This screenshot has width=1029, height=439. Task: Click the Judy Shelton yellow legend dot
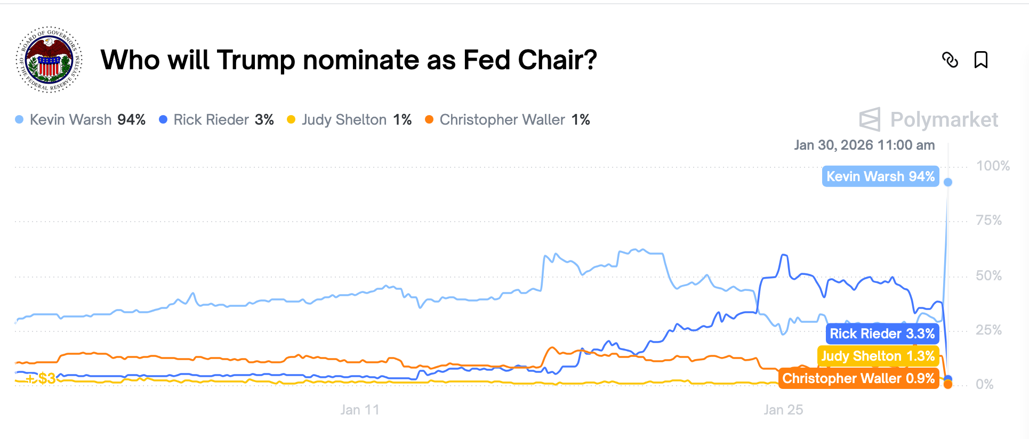[291, 119]
